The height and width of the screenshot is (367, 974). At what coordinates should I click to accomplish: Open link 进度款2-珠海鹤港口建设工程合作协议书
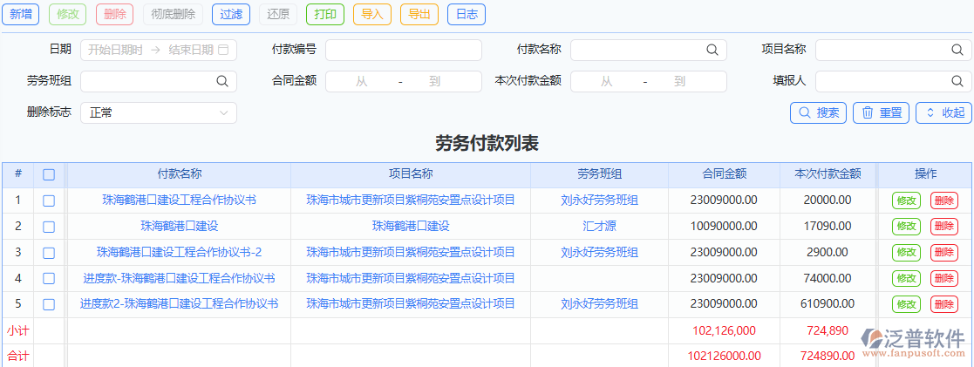coord(179,304)
